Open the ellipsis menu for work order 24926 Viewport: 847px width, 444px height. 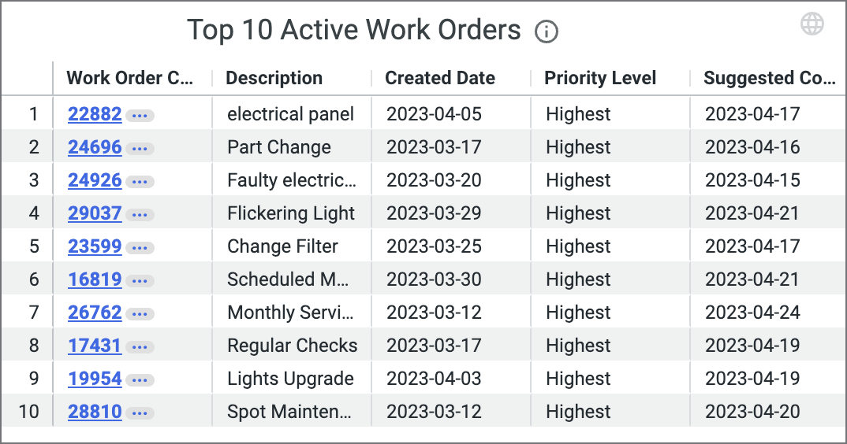[140, 181]
